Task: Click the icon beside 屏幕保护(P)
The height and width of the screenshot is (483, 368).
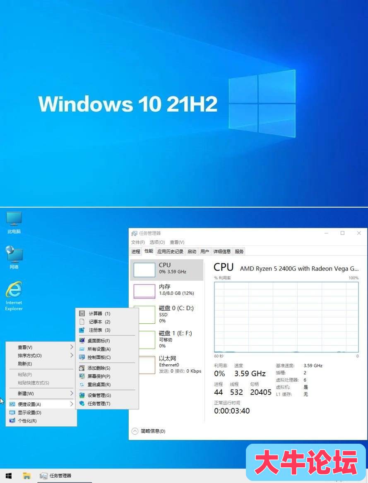Action: [82, 376]
